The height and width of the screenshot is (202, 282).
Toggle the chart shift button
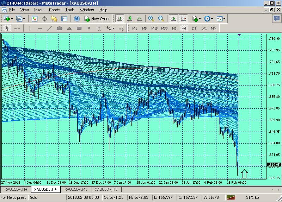tap(183, 19)
